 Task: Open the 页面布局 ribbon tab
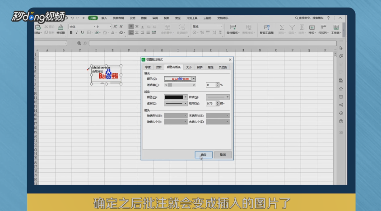coord(118,18)
